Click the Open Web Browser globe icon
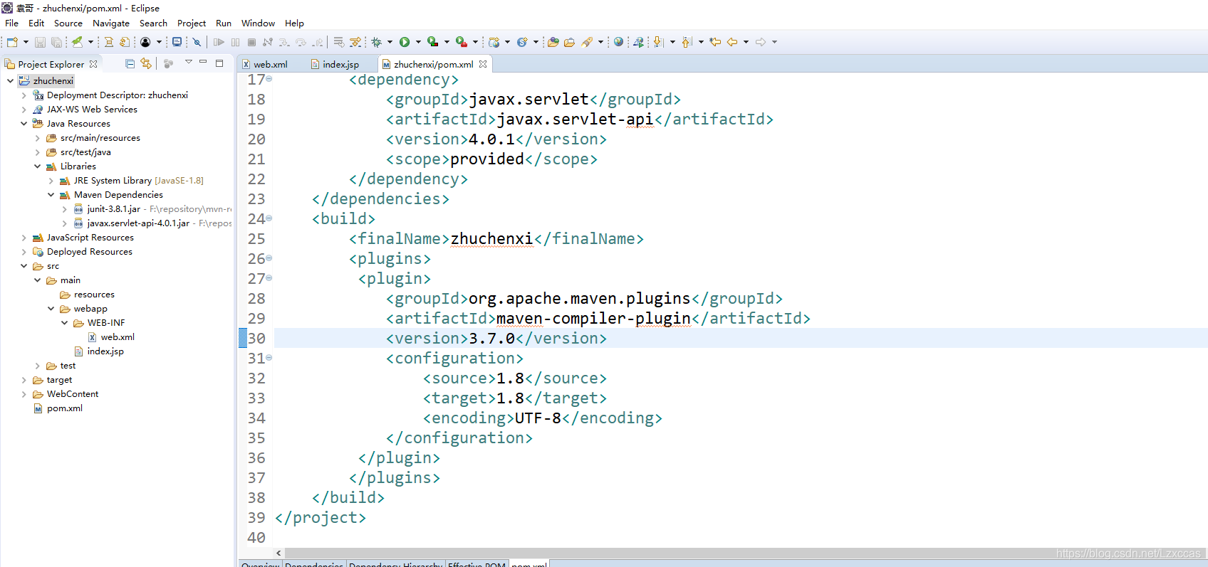 click(618, 42)
